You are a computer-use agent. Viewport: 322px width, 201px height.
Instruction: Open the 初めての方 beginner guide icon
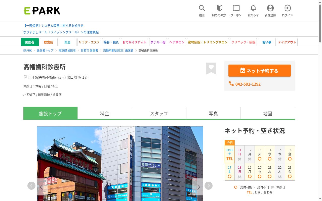[x=219, y=11]
